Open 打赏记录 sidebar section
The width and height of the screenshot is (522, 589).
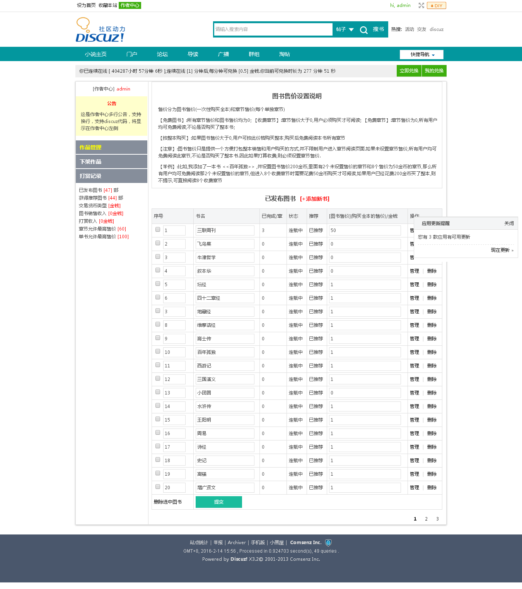point(111,176)
